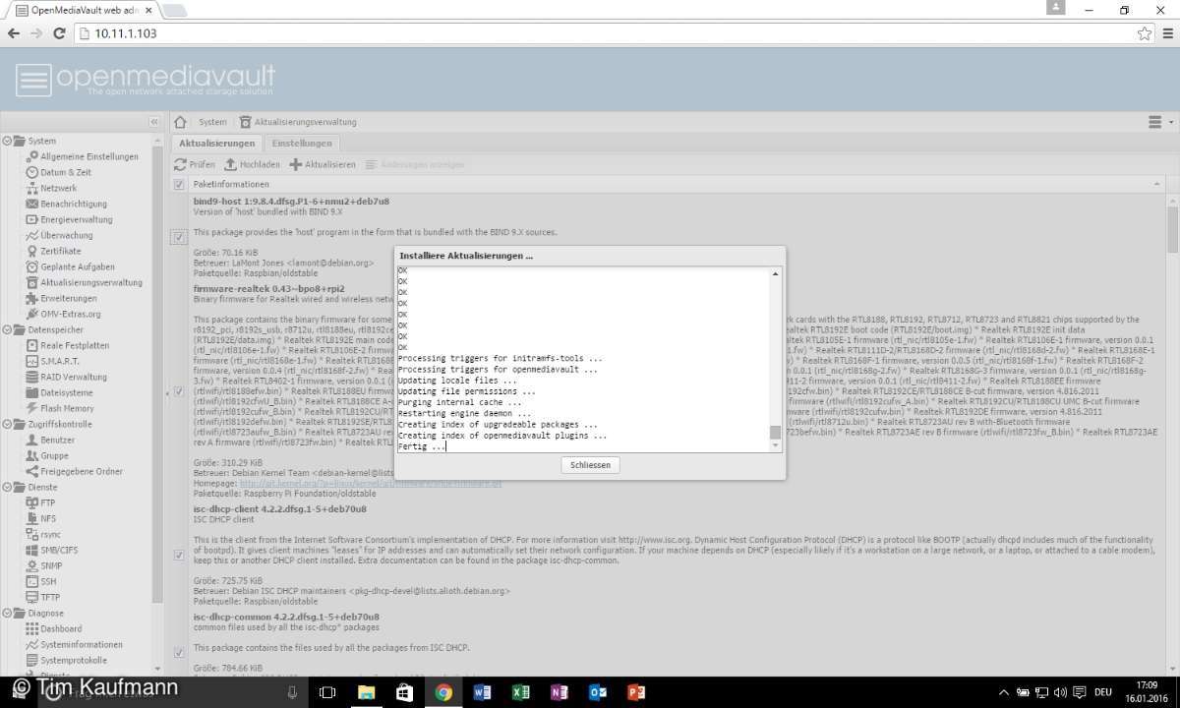Open OMV-Extras.org page
This screenshot has width=1180, height=708.
click(x=70, y=314)
